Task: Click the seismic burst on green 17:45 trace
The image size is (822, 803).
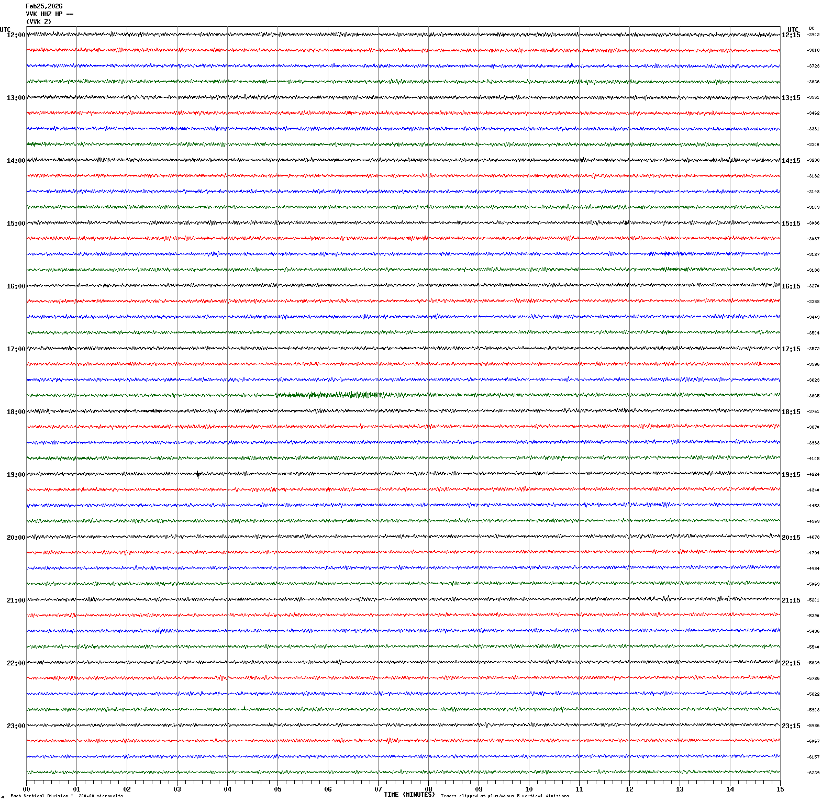Action: coord(330,395)
